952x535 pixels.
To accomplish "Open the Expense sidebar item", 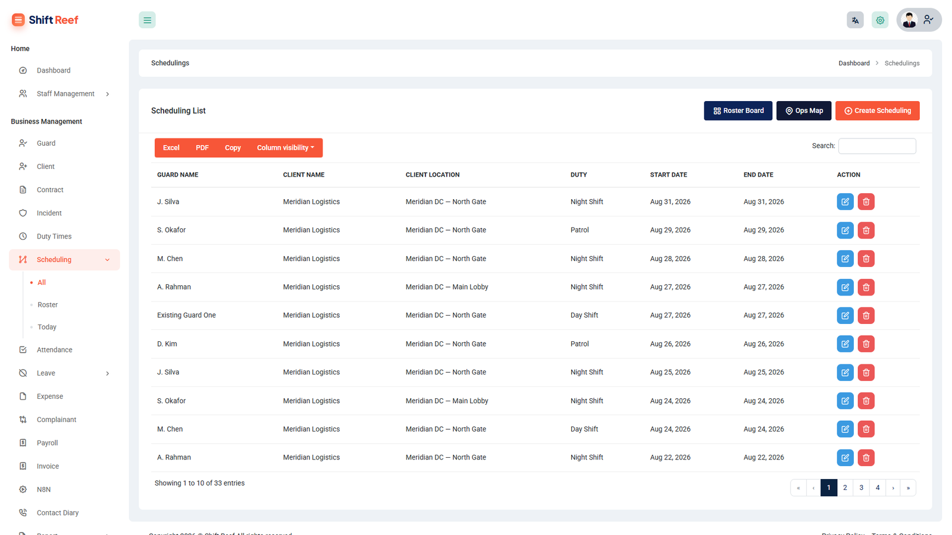I will point(64,396).
